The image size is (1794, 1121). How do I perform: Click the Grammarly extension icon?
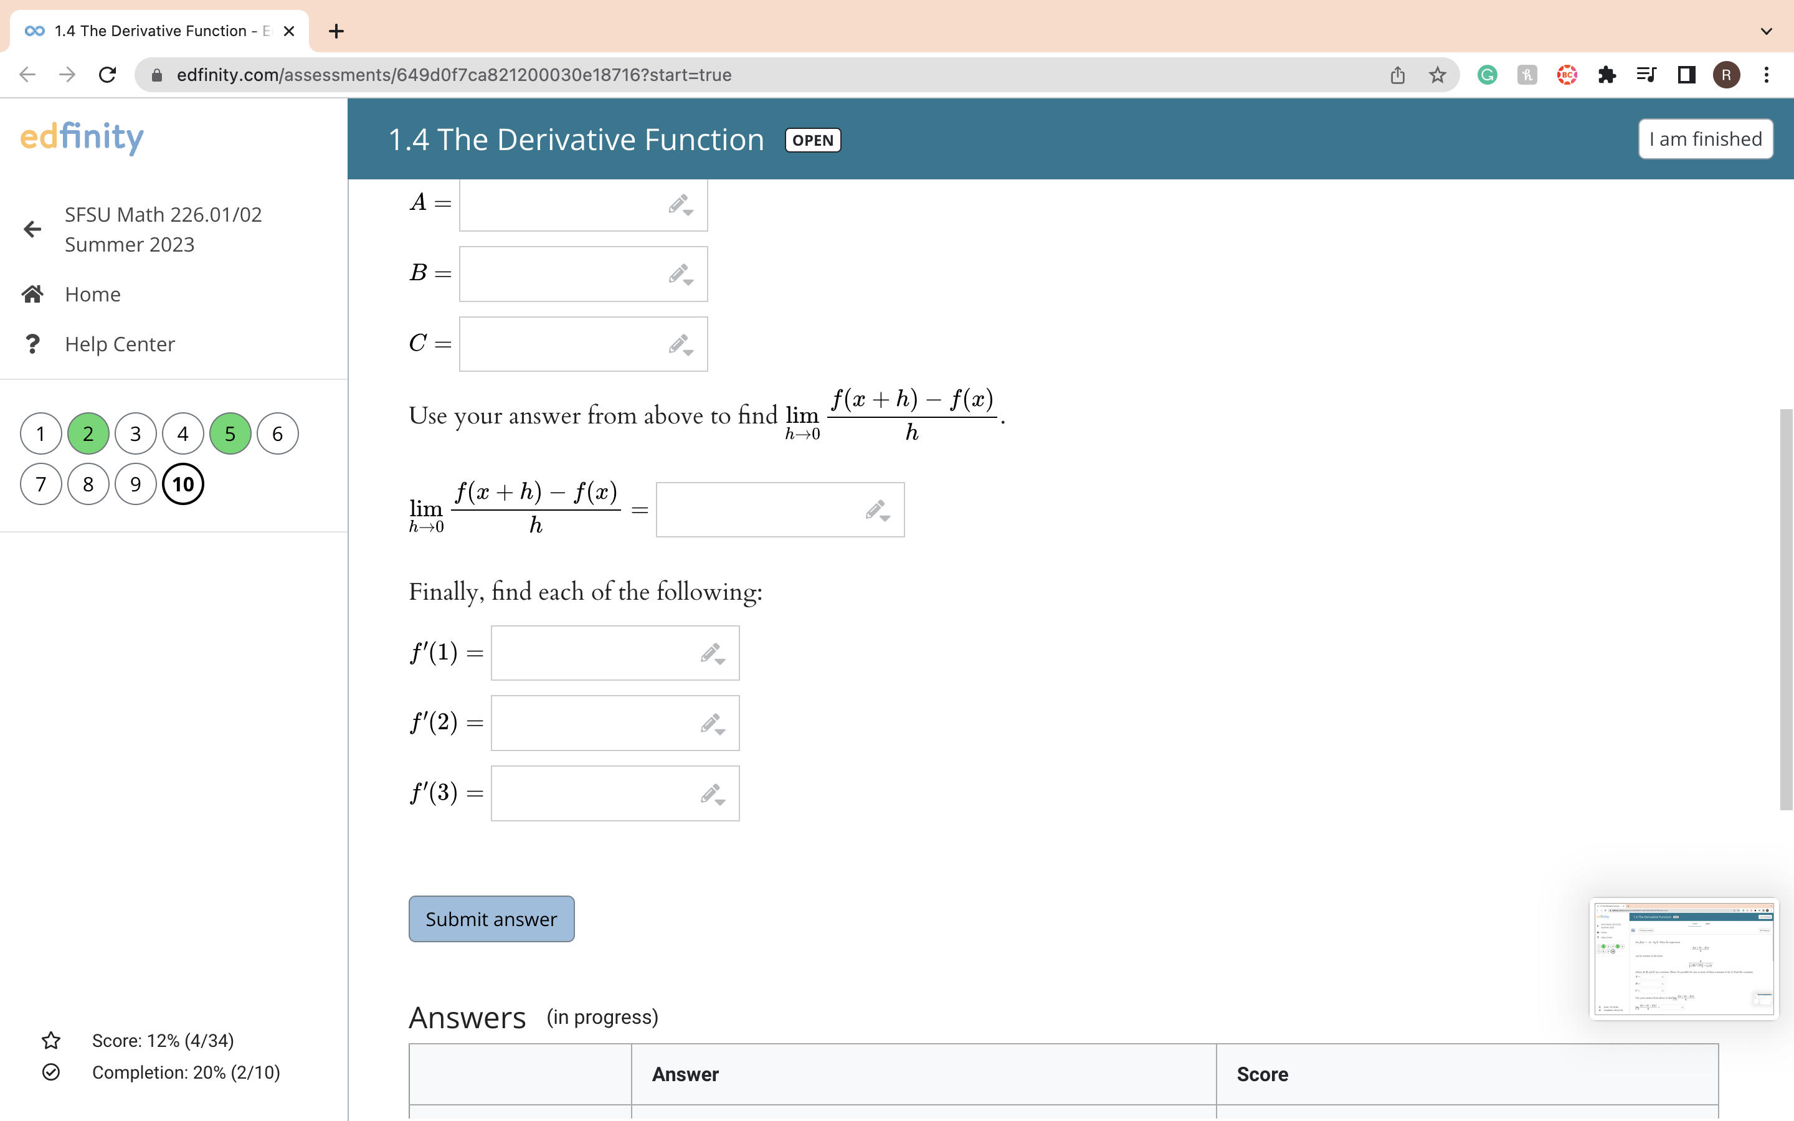coord(1486,74)
